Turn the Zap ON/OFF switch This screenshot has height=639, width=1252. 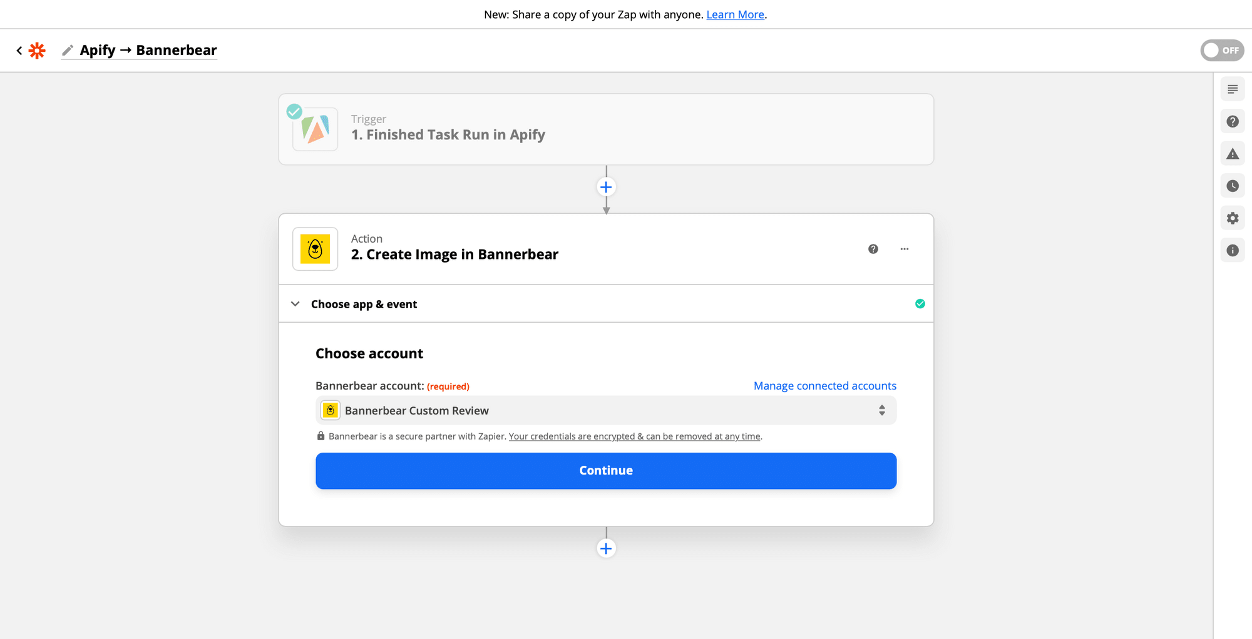pyautogui.click(x=1222, y=50)
